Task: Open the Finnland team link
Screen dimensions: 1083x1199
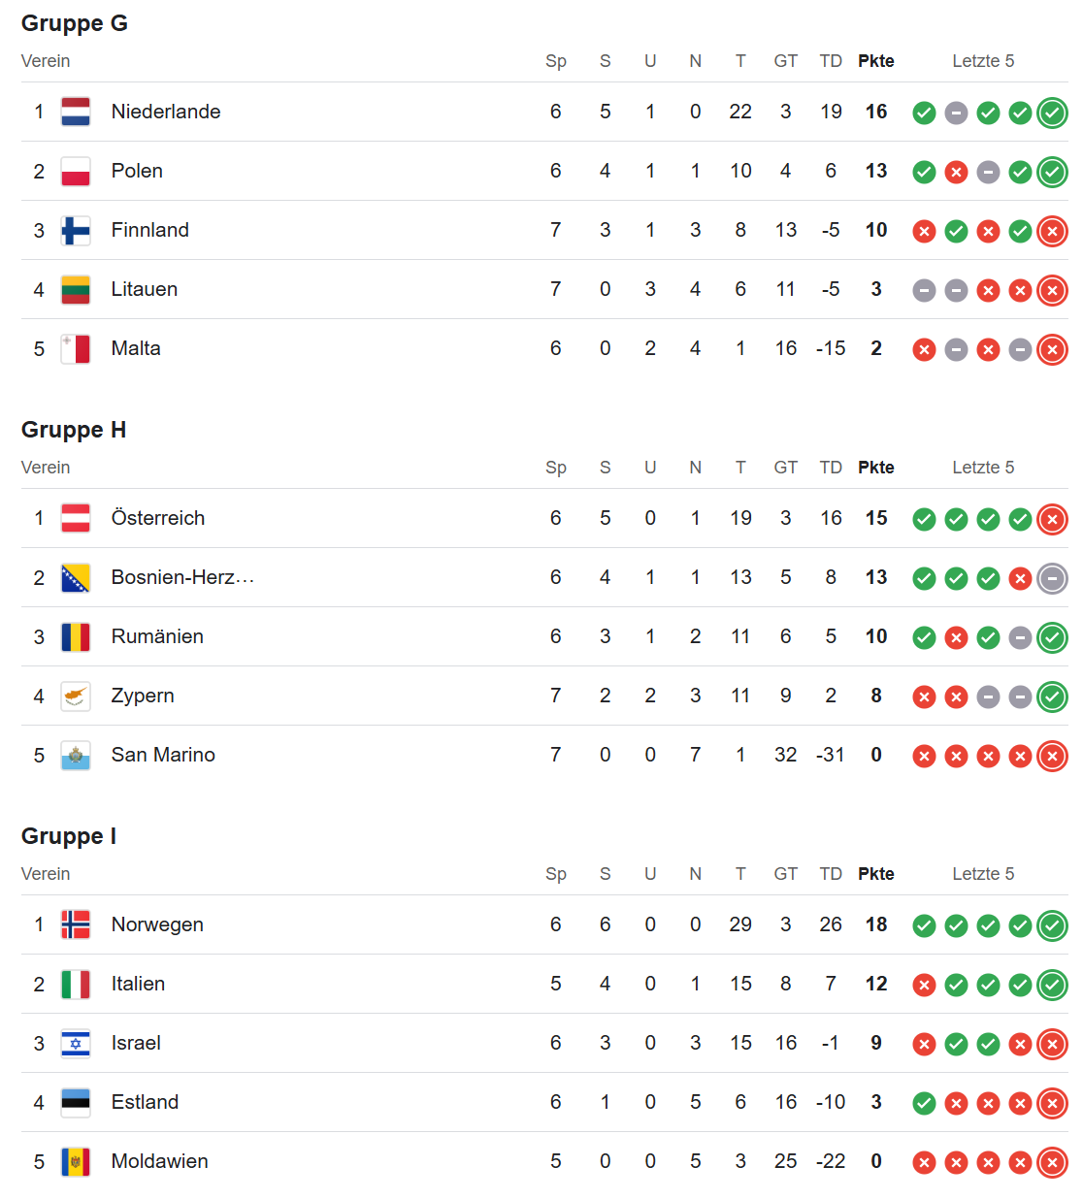Action: pyautogui.click(x=149, y=230)
